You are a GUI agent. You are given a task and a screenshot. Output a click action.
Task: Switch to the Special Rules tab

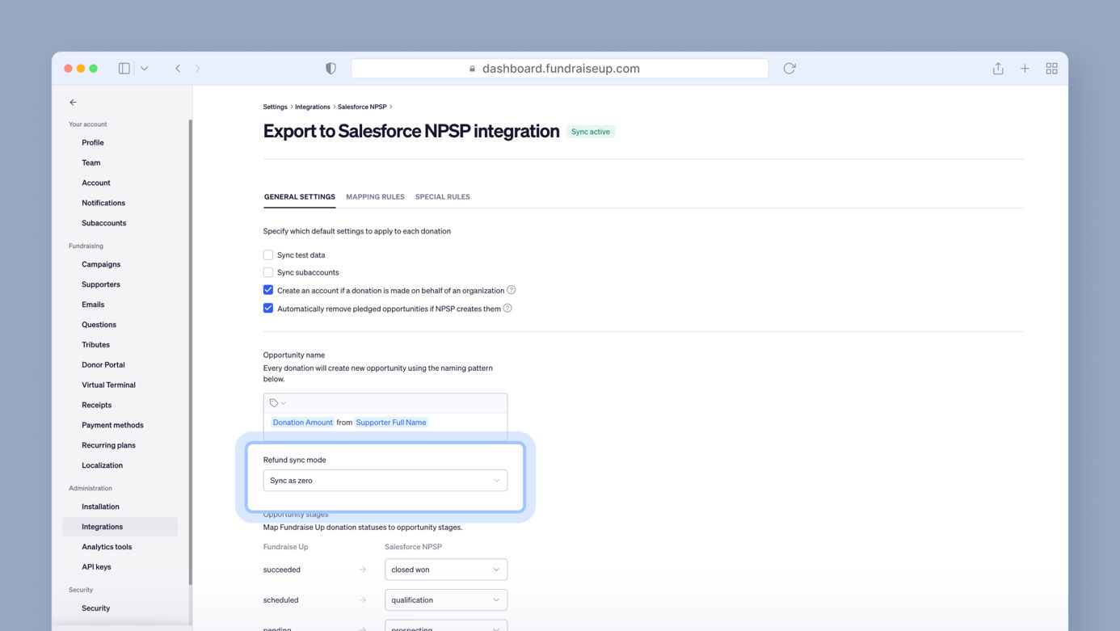(x=442, y=197)
